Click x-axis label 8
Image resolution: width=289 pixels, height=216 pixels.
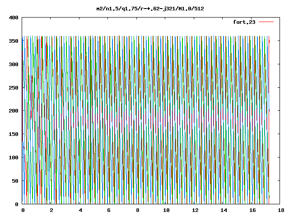click(138, 210)
